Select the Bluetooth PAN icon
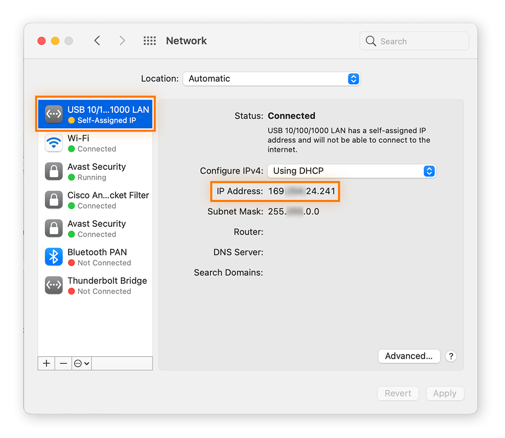 pyautogui.click(x=53, y=257)
